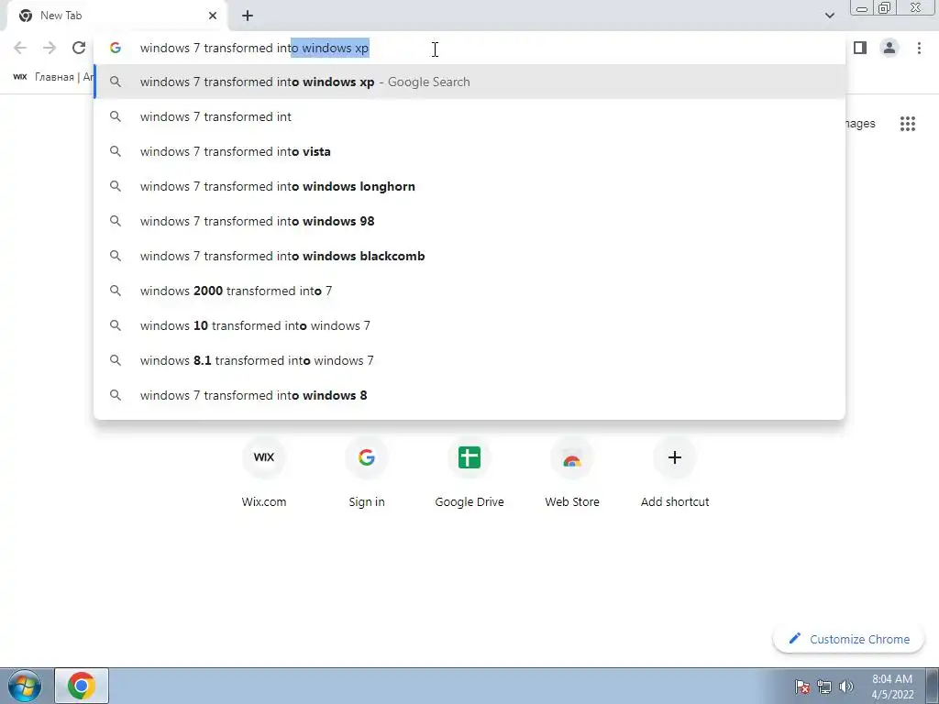Viewport: 939px width, 704px height.
Task: Click Chrome icon in the taskbar
Action: click(82, 686)
